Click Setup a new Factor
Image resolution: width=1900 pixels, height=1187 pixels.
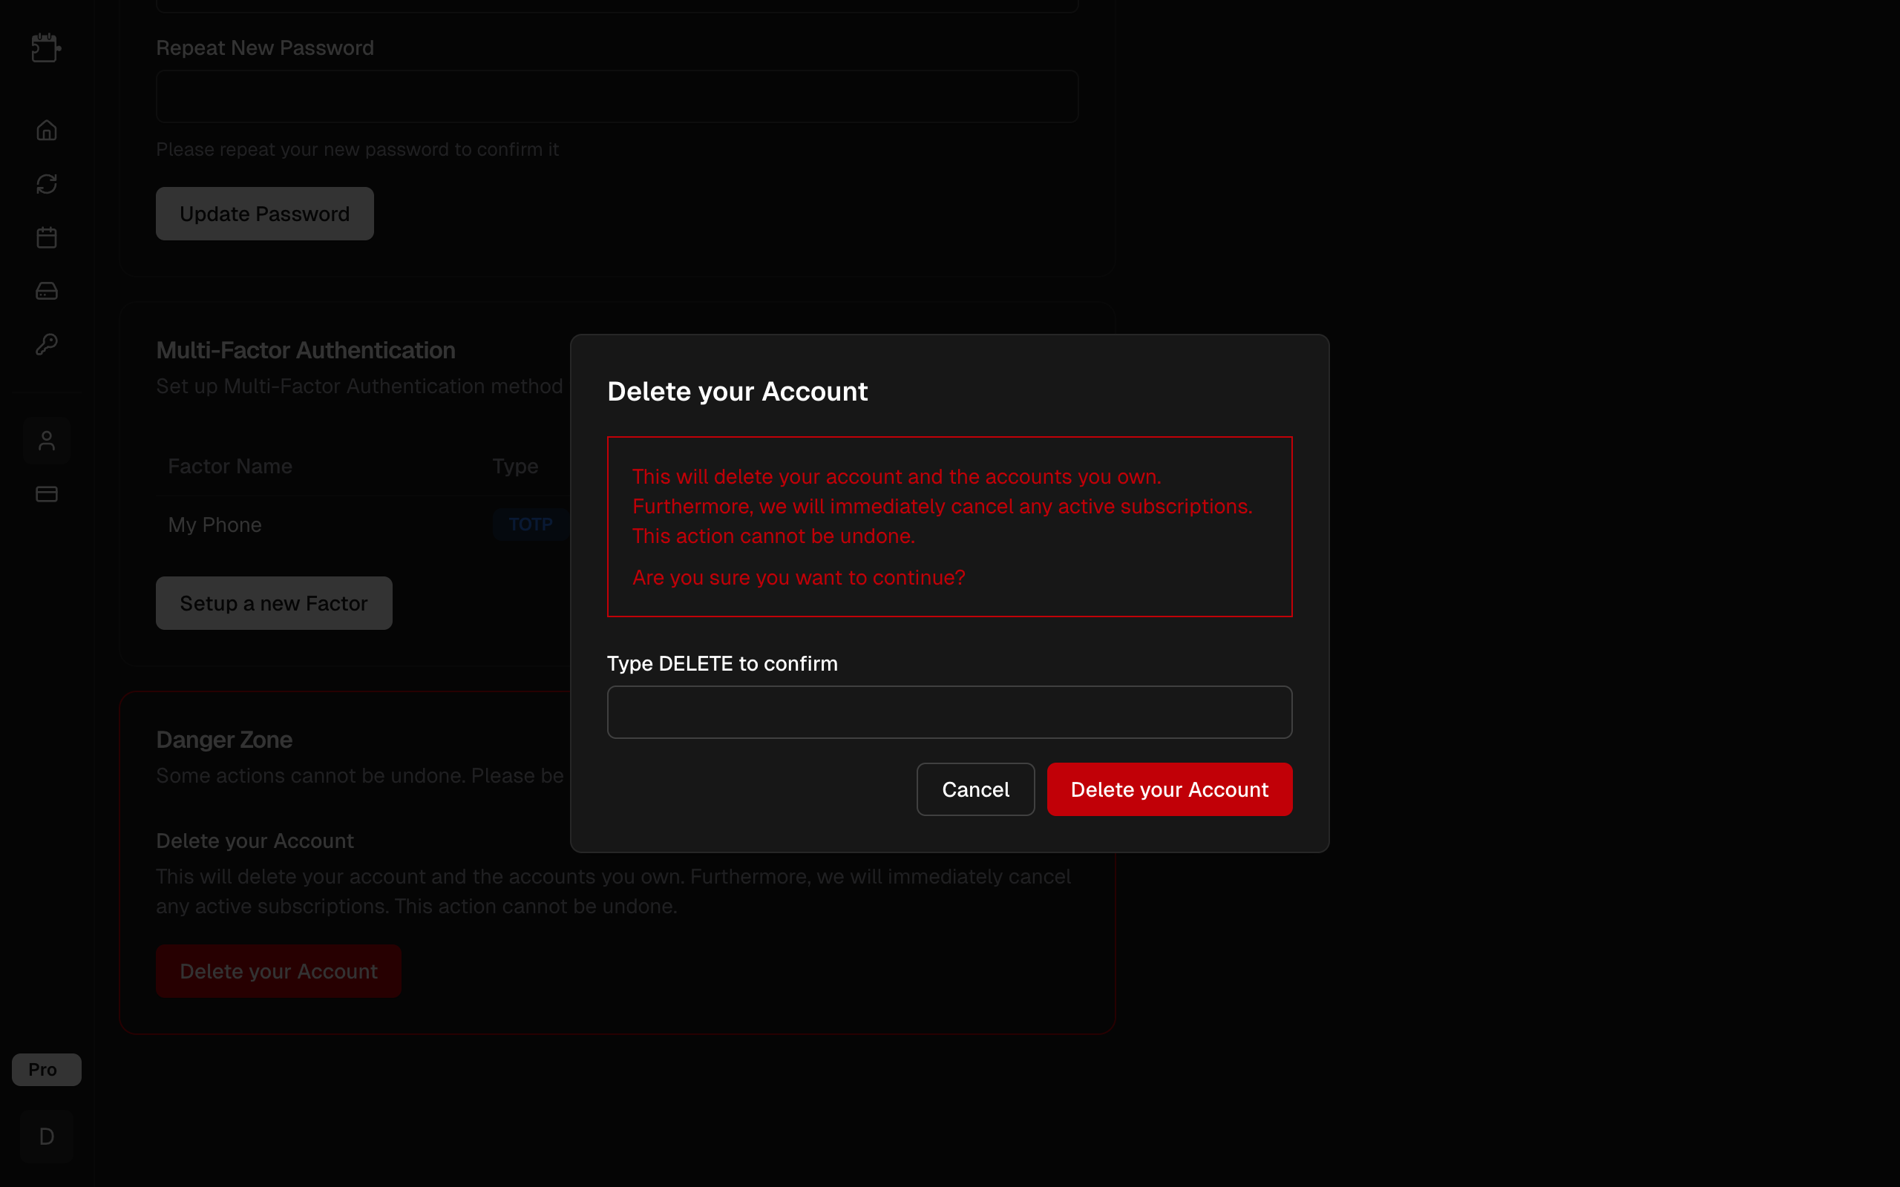[273, 603]
